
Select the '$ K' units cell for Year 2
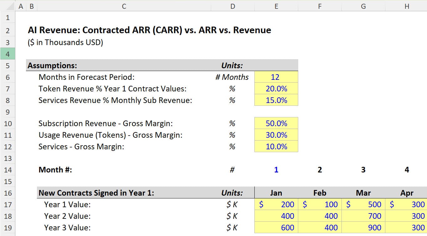(x=232, y=216)
